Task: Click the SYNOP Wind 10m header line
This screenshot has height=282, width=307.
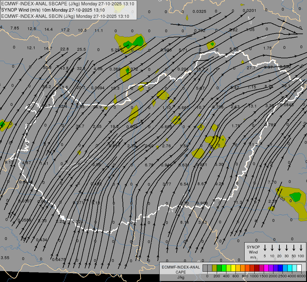Action: click(53, 10)
